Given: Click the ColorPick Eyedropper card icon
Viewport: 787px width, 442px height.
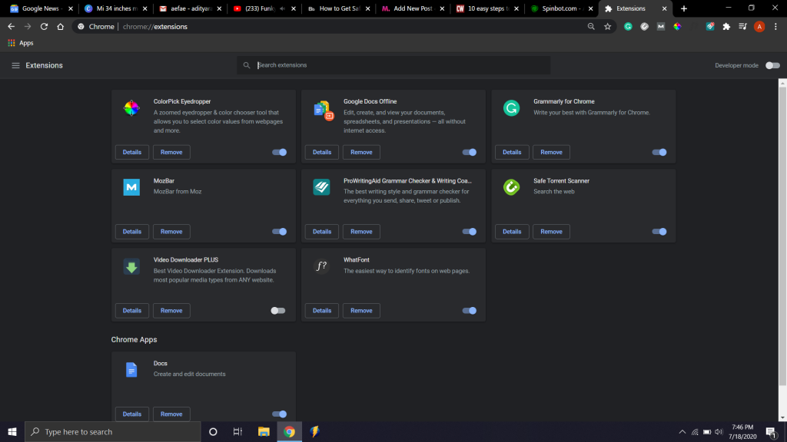Looking at the screenshot, I should click(131, 107).
